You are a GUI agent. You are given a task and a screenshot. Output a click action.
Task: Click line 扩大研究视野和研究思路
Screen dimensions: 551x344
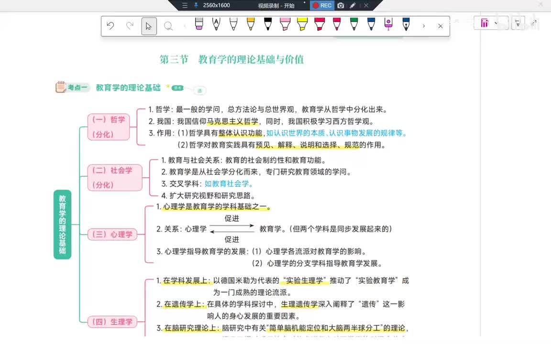(212, 195)
